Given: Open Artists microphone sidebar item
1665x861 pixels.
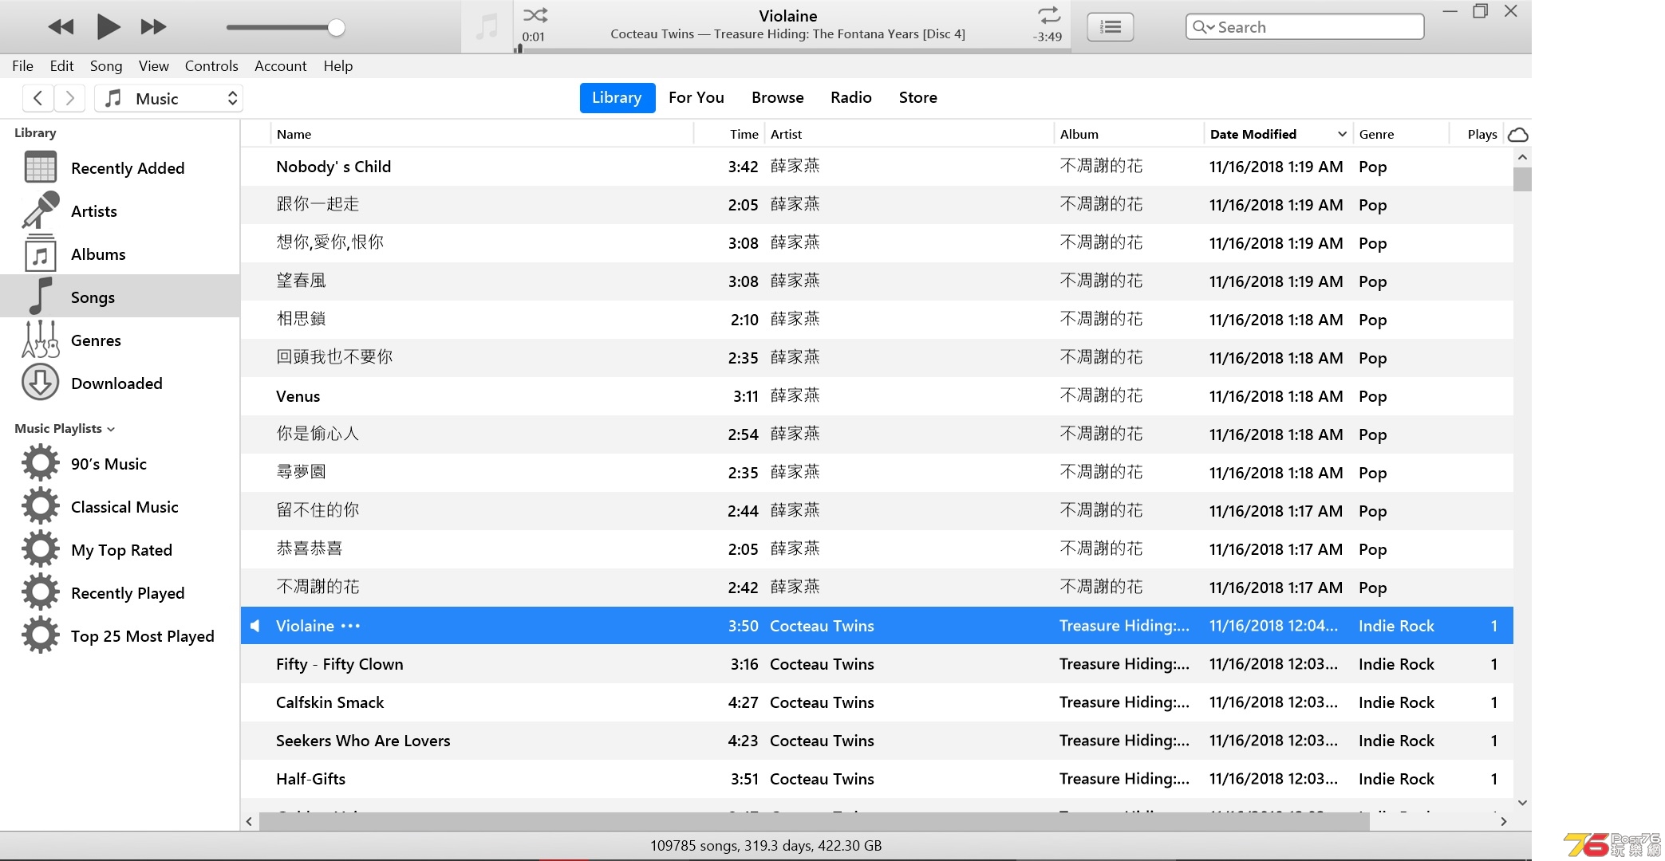Looking at the screenshot, I should tap(120, 211).
